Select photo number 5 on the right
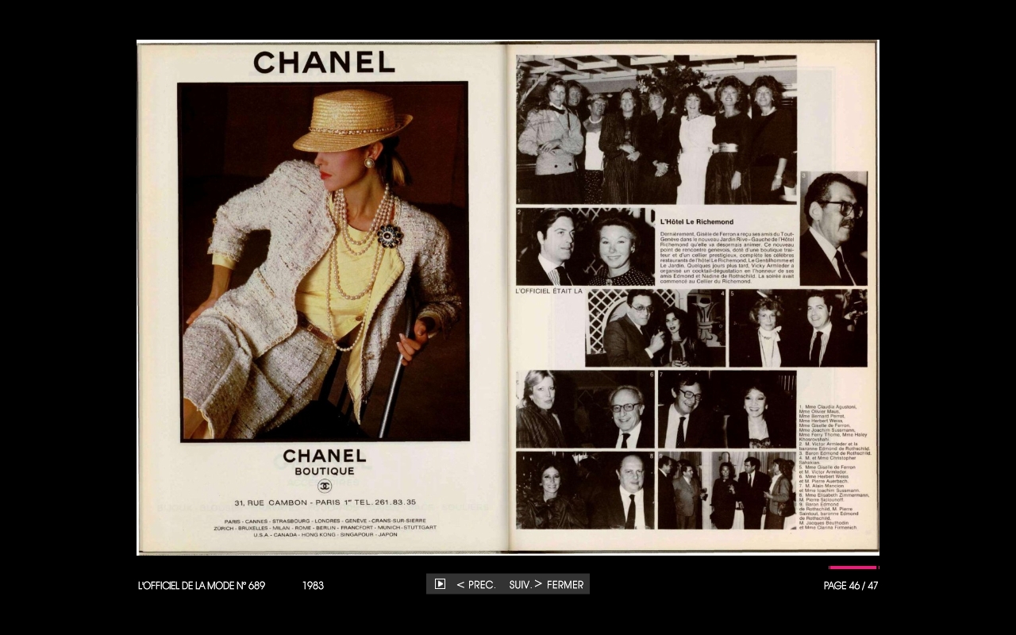 click(798, 327)
